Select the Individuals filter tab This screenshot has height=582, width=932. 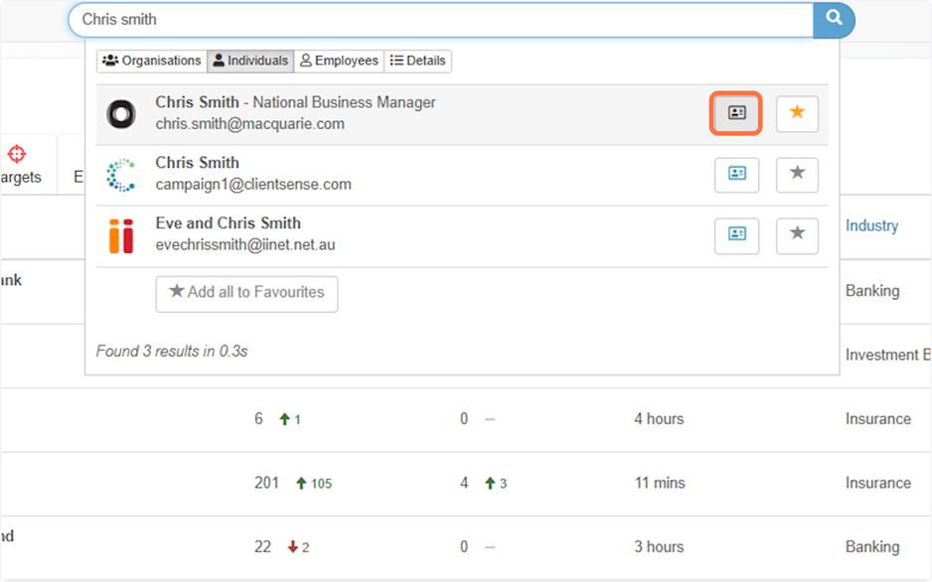249,61
